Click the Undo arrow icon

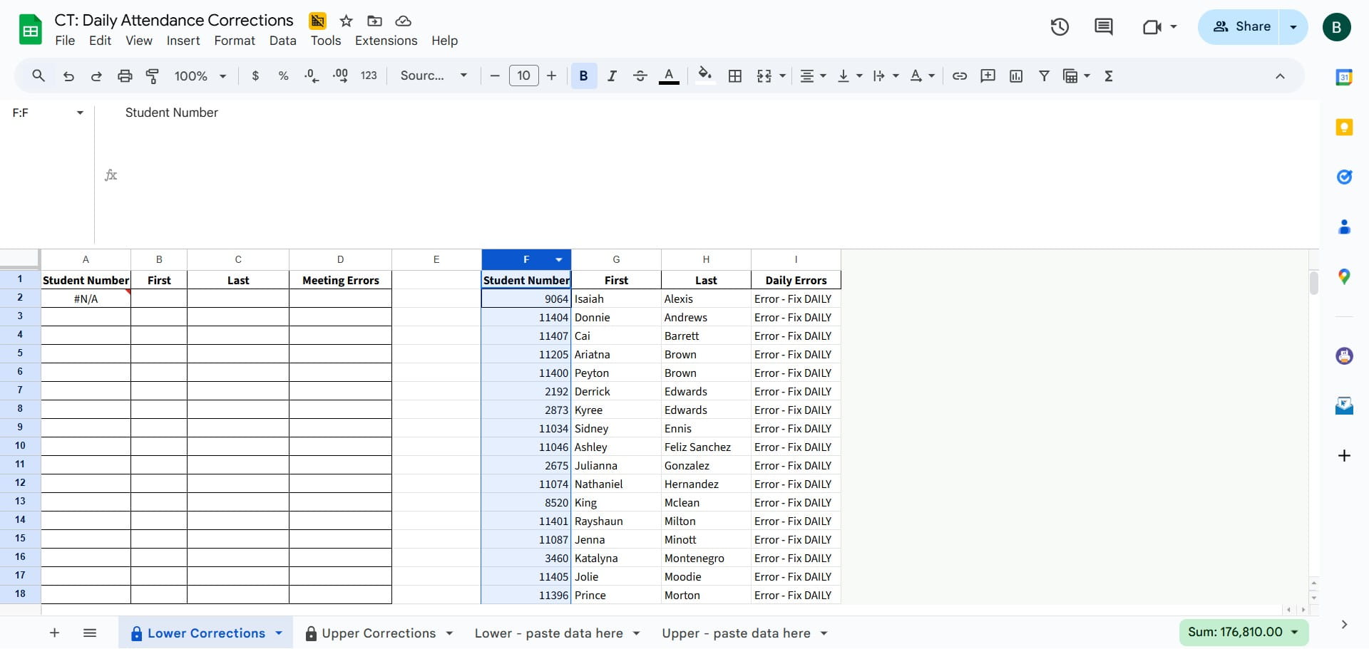(68, 76)
